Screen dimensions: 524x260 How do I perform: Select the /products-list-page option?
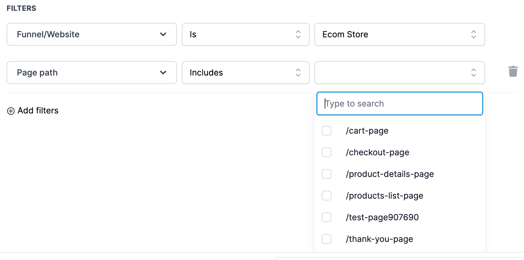coord(384,196)
